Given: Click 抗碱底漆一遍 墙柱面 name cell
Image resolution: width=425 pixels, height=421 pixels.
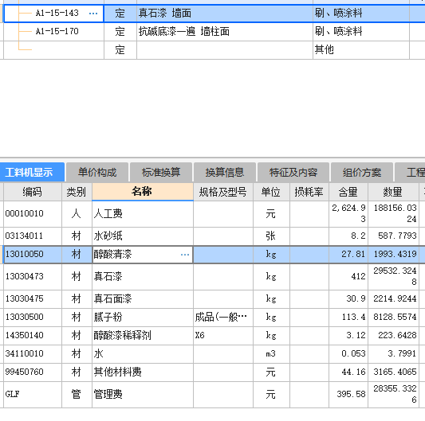Looking at the screenshot, I should (x=225, y=32).
